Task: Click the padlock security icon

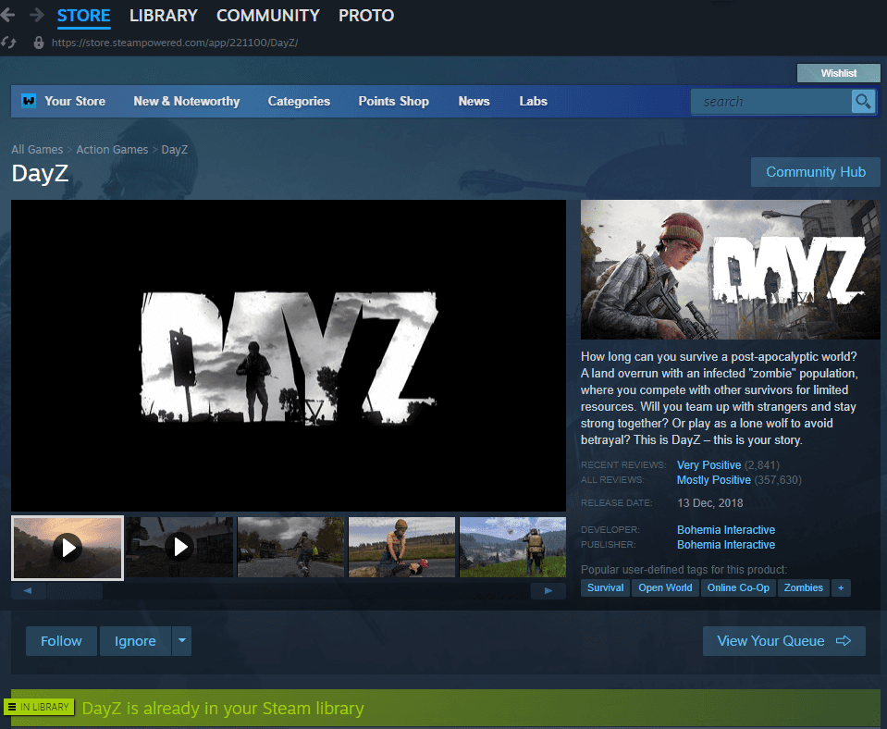Action: pyautogui.click(x=39, y=43)
